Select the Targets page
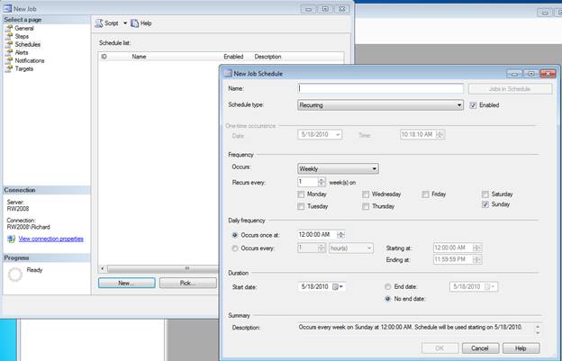562x361 pixels. (x=24, y=68)
